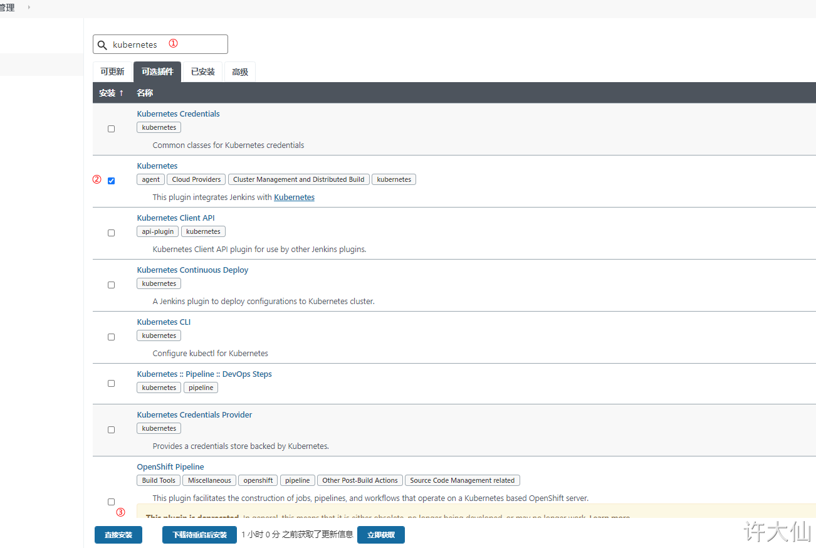This screenshot has height=548, width=816.
Task: Click the Build Tools tag
Action: [159, 480]
